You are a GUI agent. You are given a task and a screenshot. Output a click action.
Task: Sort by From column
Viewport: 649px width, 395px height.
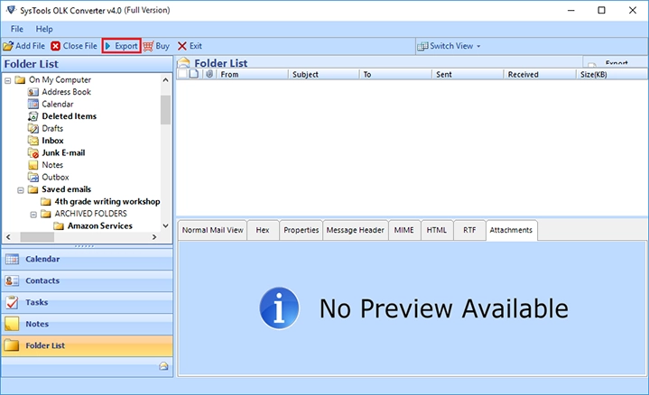pos(252,75)
